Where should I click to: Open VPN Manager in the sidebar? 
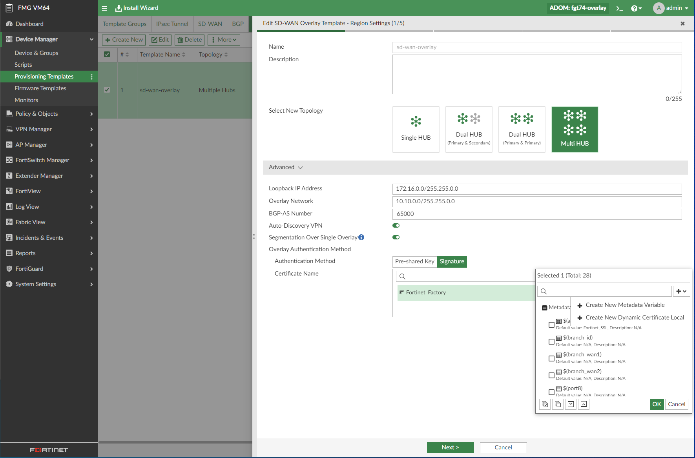(33, 129)
